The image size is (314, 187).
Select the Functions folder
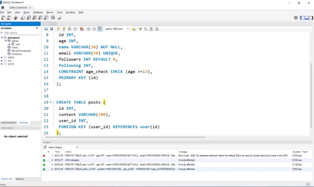pyautogui.click(x=17, y=54)
